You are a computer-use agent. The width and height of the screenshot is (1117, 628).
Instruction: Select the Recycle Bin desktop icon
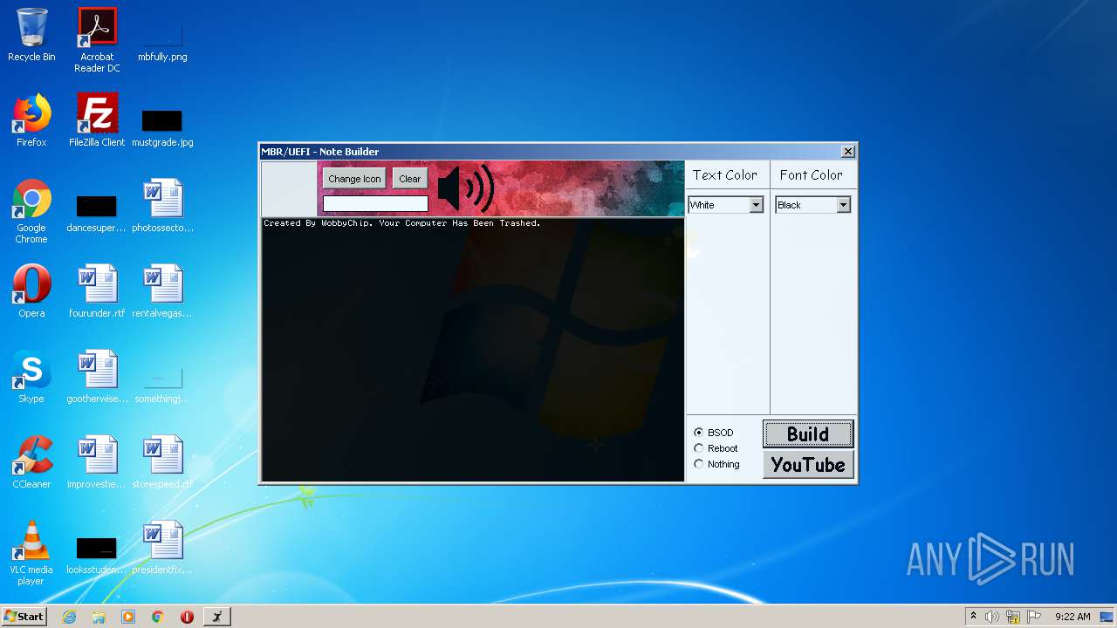tap(31, 36)
